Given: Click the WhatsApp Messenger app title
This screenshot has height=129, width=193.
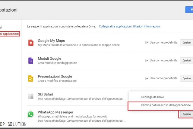Looking at the screenshot, I should [55, 112].
